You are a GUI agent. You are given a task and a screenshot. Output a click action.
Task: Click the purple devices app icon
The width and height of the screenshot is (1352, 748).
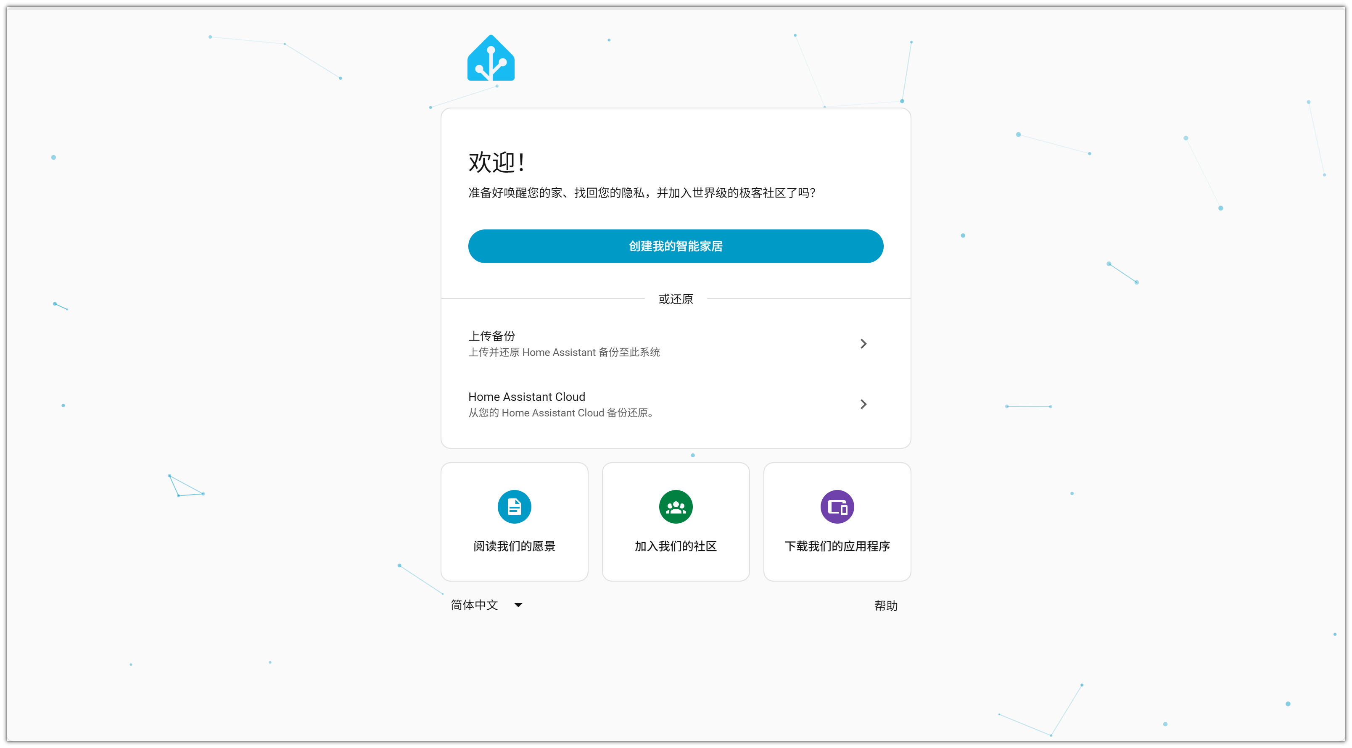pos(837,507)
